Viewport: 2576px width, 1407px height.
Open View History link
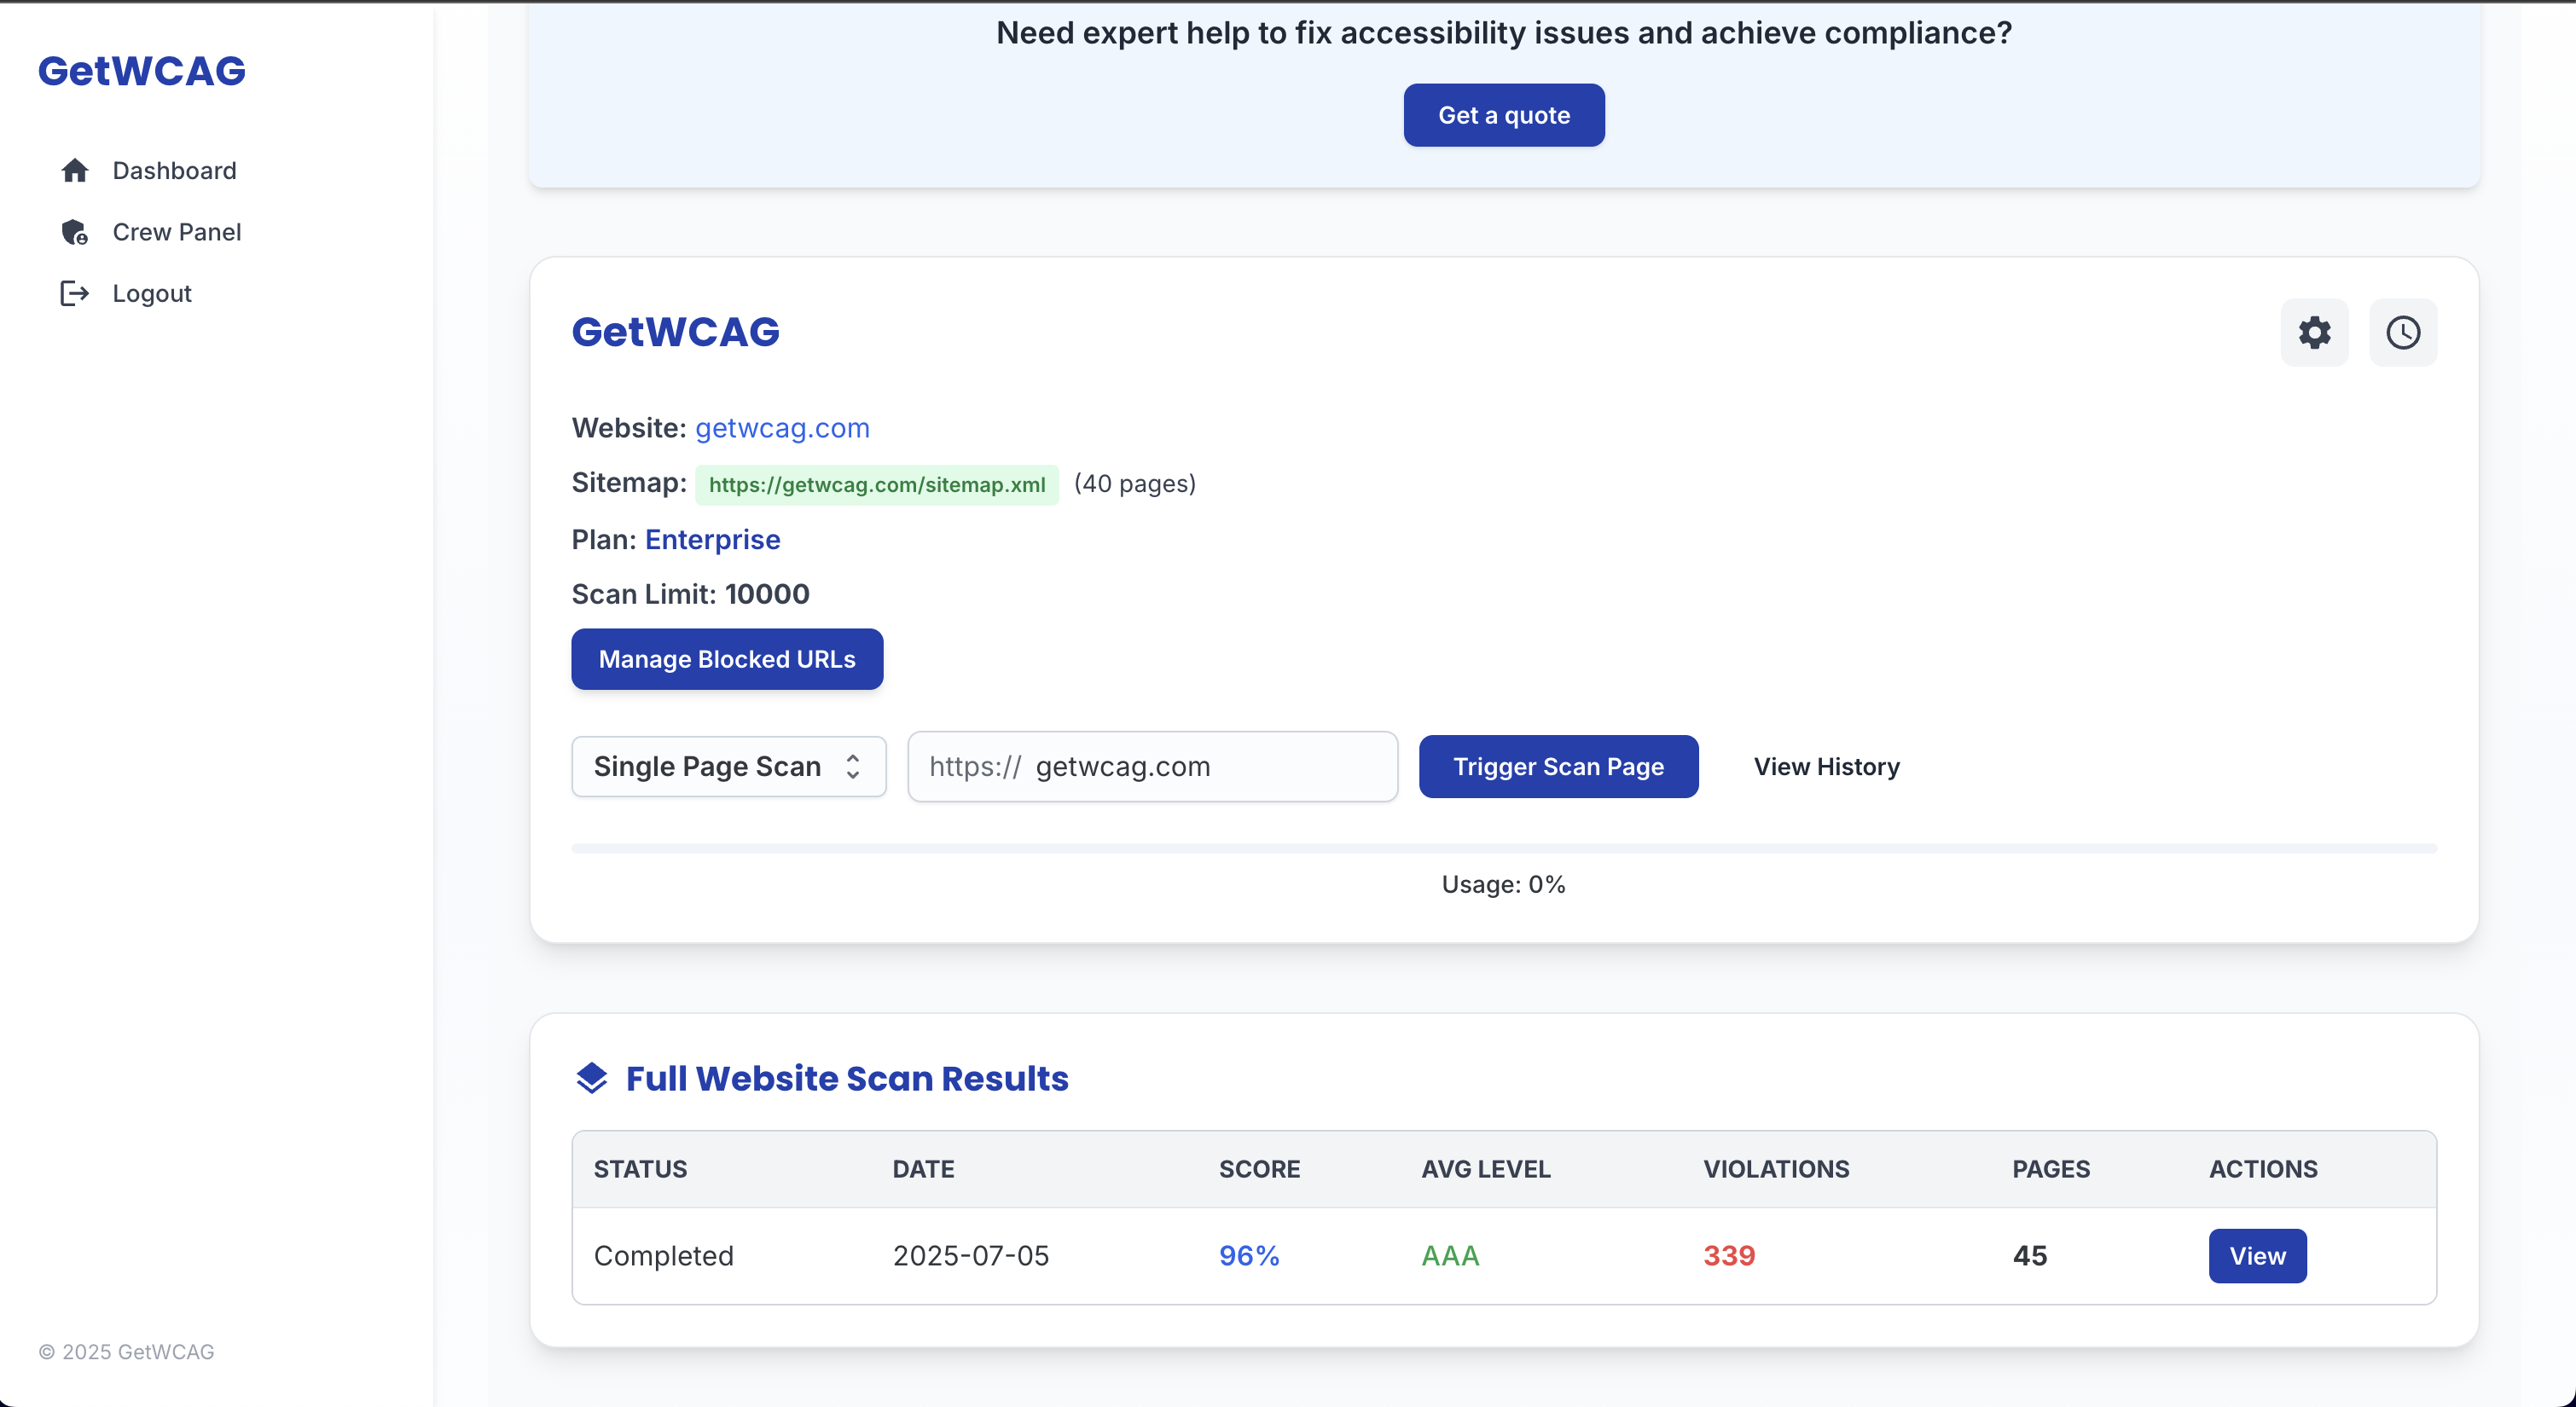[x=1826, y=767]
